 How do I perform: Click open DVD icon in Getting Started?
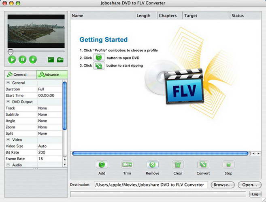pos(99,58)
